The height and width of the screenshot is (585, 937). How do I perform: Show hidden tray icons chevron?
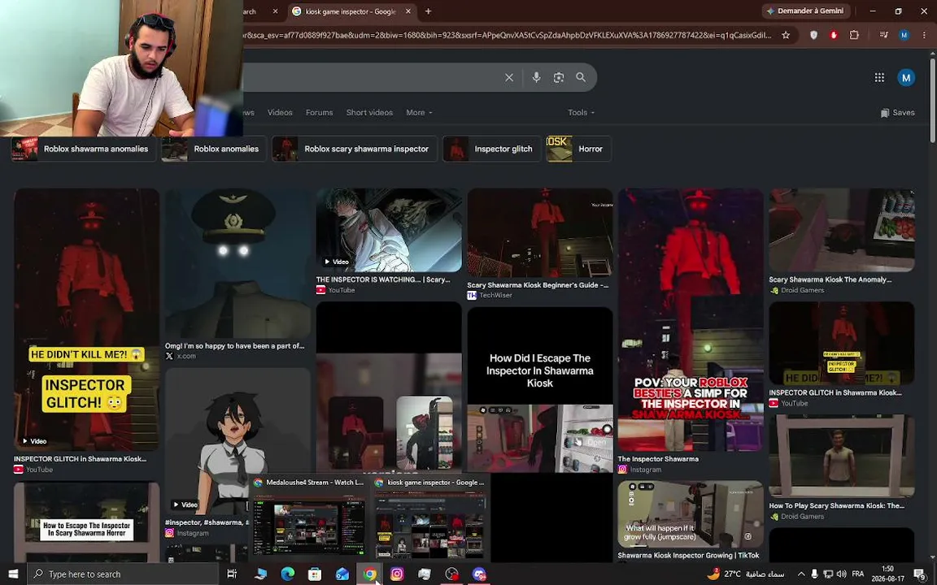800,574
